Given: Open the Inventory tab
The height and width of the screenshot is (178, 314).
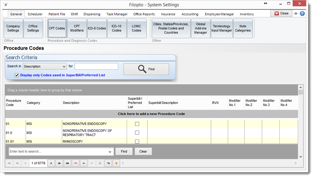Looking at the screenshot, I should 247,14.
